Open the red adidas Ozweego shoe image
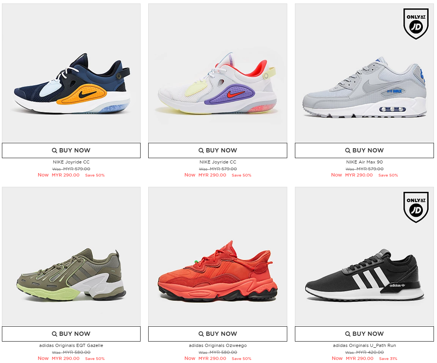The image size is (437, 363). (218, 257)
